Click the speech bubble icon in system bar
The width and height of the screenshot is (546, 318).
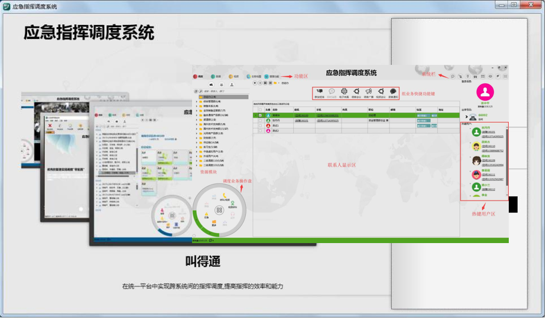click(453, 77)
